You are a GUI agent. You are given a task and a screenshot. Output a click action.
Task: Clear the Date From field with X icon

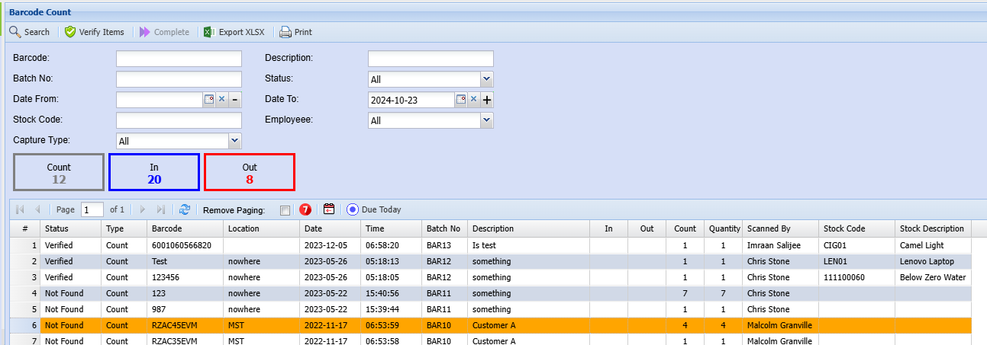[221, 100]
